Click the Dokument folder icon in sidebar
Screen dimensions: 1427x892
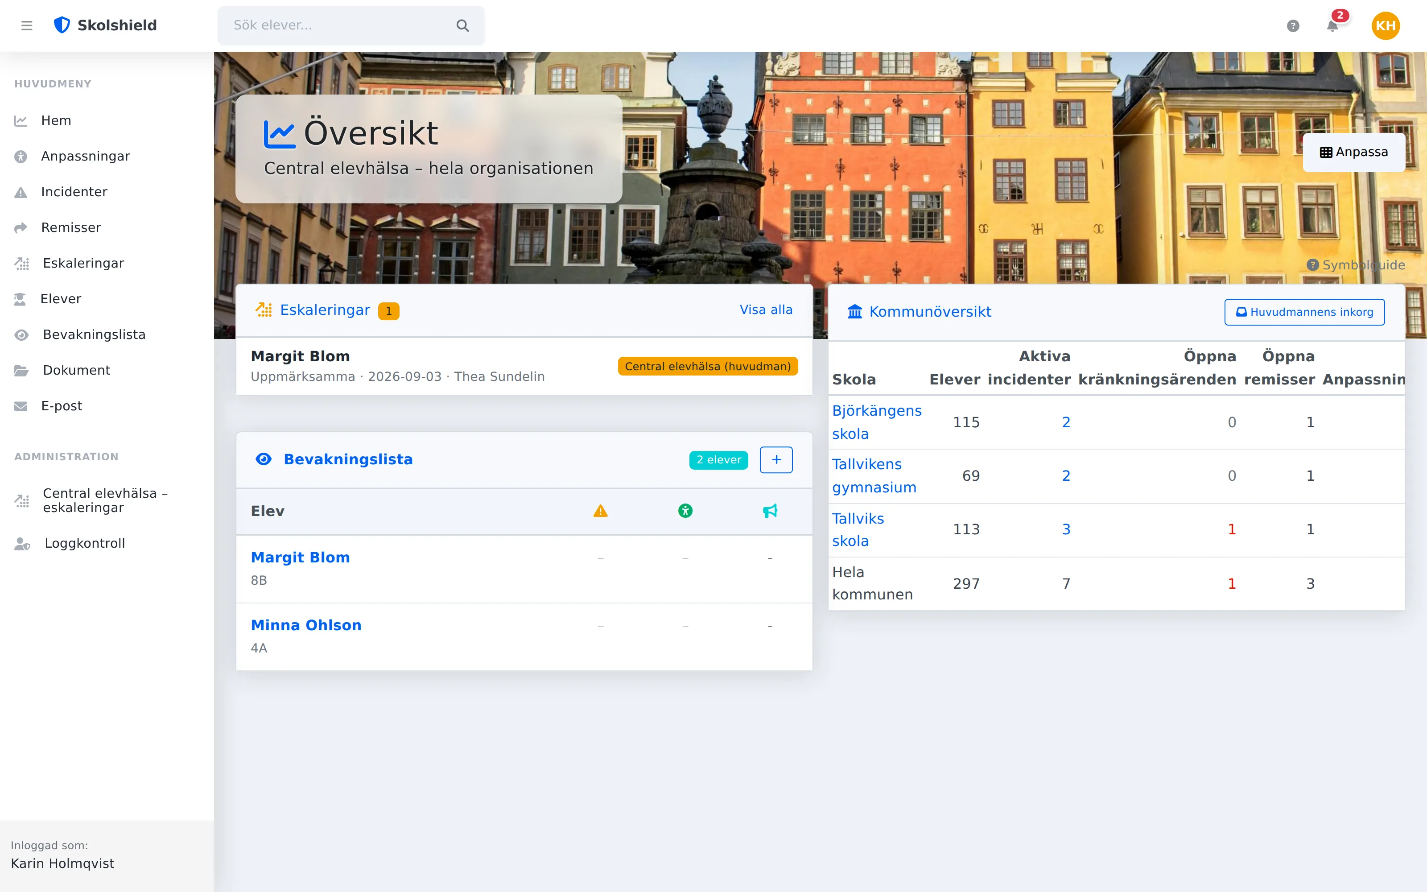[22, 371]
